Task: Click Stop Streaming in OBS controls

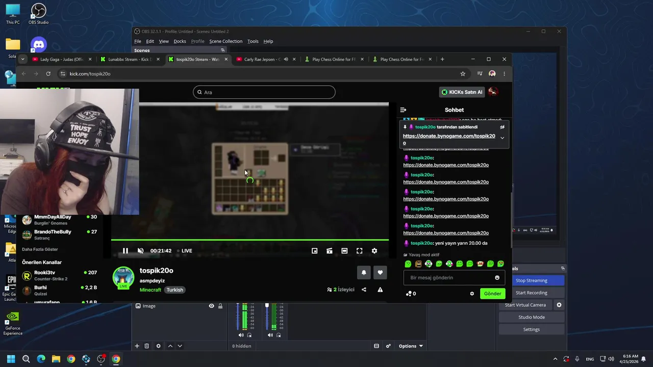Action: click(x=531, y=280)
